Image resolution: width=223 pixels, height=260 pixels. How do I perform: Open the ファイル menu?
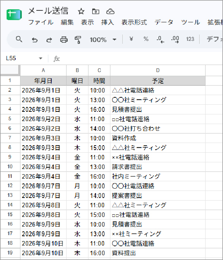pyautogui.click(x=41, y=22)
